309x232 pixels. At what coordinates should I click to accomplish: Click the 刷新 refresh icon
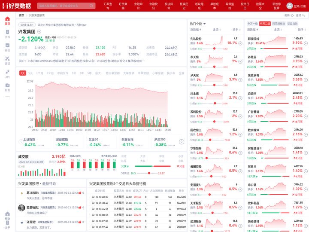point(292,15)
